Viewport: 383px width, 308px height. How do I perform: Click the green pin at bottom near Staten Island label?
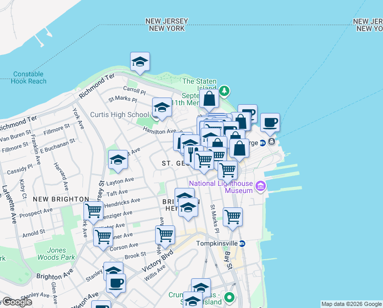click(229, 298)
